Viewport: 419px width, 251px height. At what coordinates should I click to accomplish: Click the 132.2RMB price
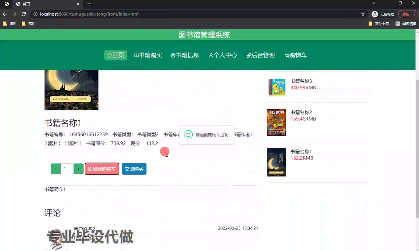[302, 158]
